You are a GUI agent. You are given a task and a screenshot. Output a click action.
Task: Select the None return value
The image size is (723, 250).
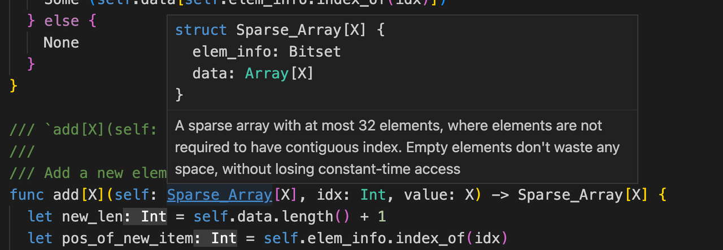(x=61, y=43)
